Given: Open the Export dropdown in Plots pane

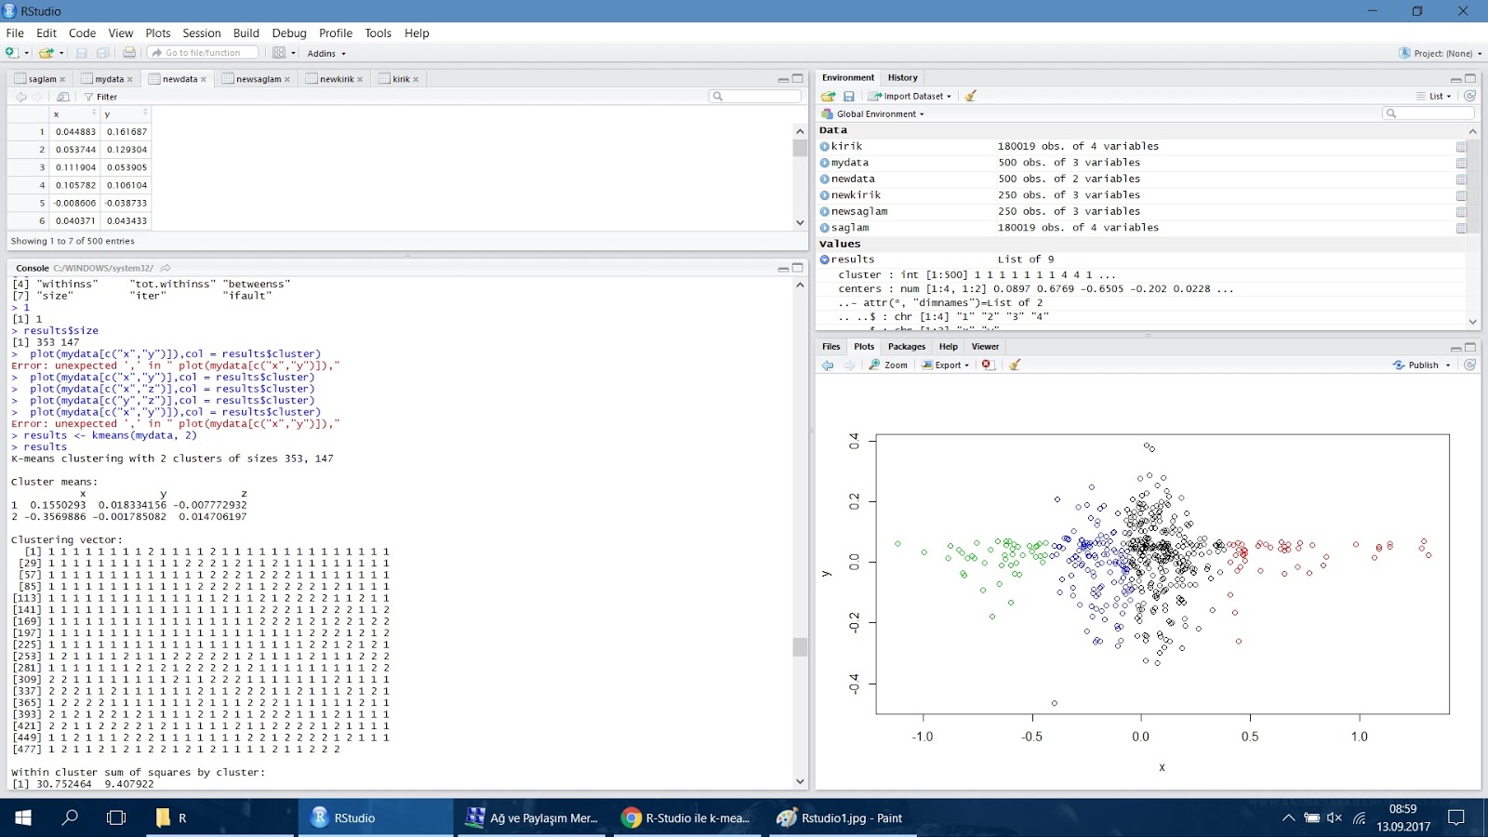Looking at the screenshot, I should (x=946, y=365).
